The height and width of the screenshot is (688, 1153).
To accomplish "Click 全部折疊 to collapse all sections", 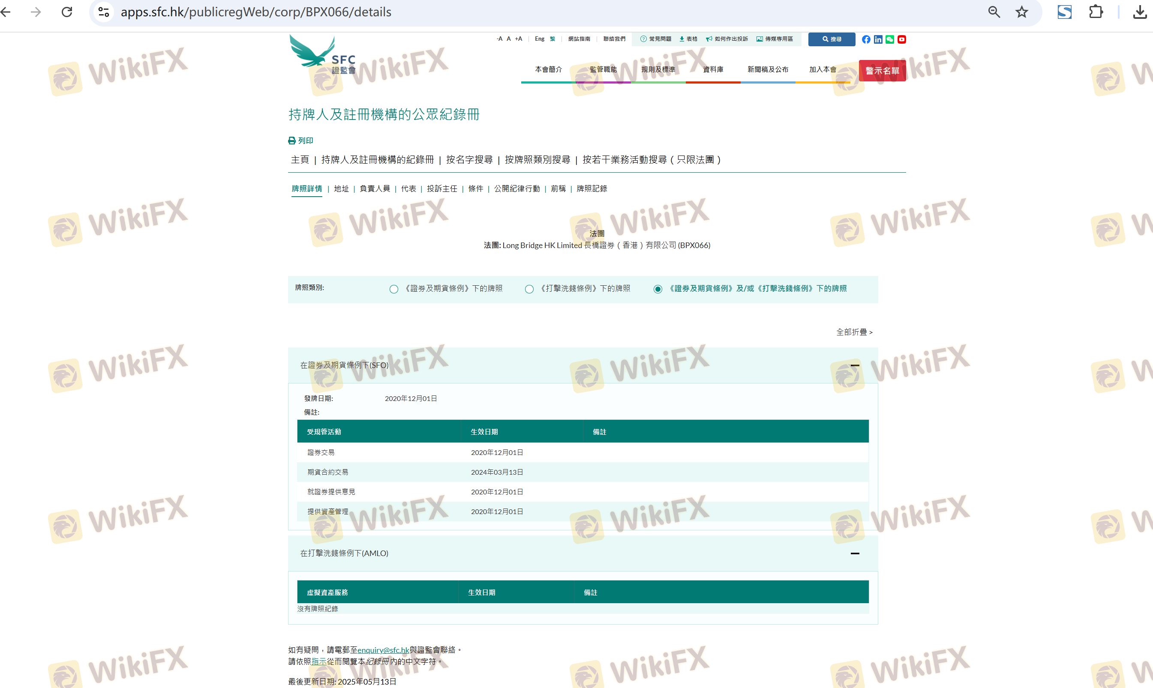I will pyautogui.click(x=853, y=332).
